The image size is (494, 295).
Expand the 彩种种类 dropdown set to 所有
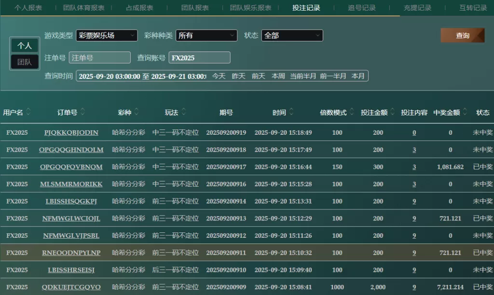point(206,36)
